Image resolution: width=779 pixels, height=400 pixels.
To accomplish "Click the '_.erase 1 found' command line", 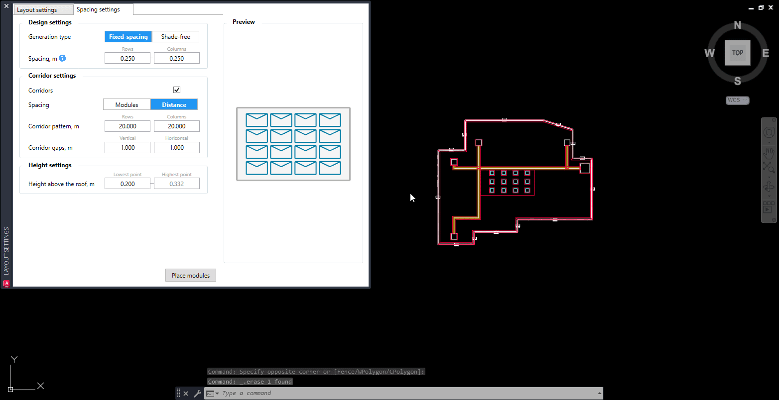I will pyautogui.click(x=250, y=382).
